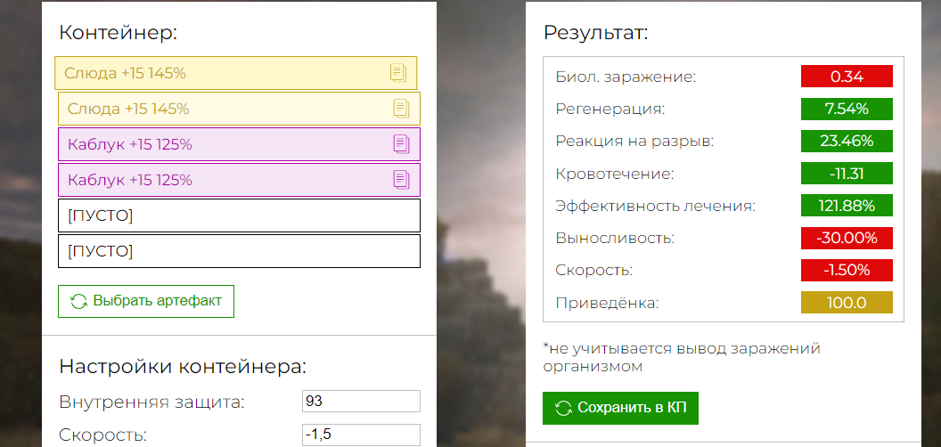Click copy icon on second Каблук slot
Image resolution: width=941 pixels, height=447 pixels.
402,179
